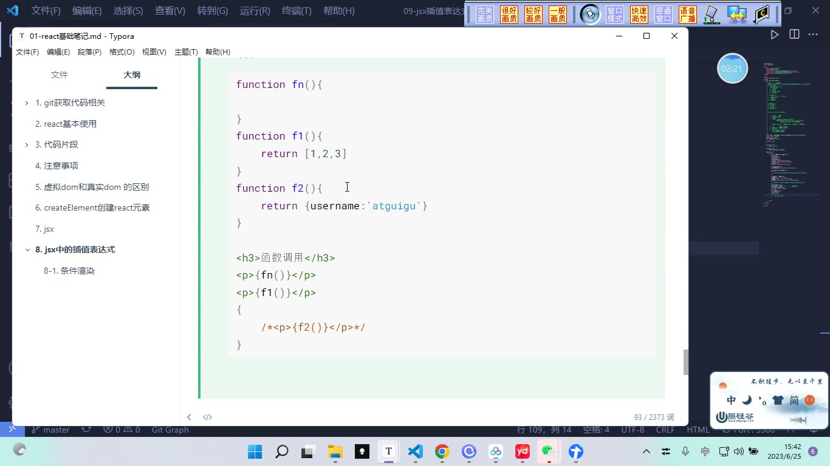This screenshot has width=830, height=466.
Task: Click the 02:21 timer bubble
Action: [732, 69]
